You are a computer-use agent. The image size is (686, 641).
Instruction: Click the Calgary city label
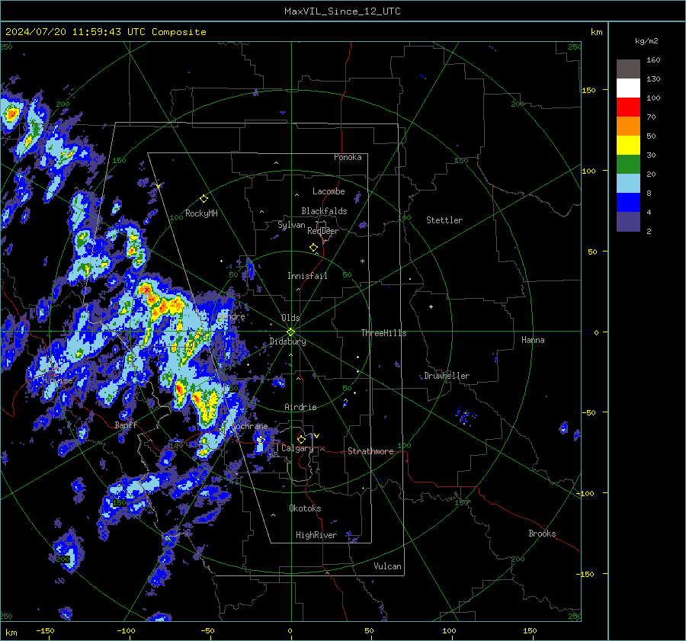tap(297, 448)
